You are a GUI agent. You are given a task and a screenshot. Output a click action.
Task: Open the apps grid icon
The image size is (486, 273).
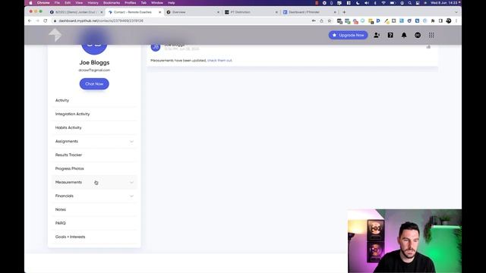(x=431, y=36)
